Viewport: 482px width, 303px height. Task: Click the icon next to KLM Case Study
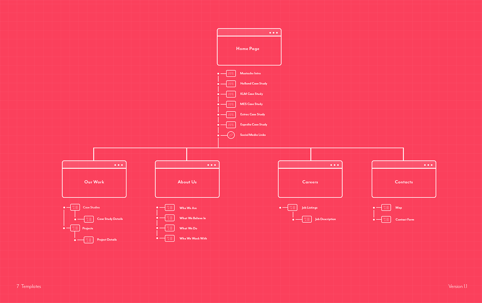(x=231, y=94)
